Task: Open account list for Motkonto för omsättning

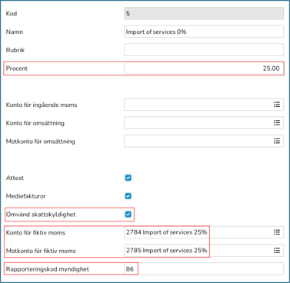Action: [x=277, y=141]
